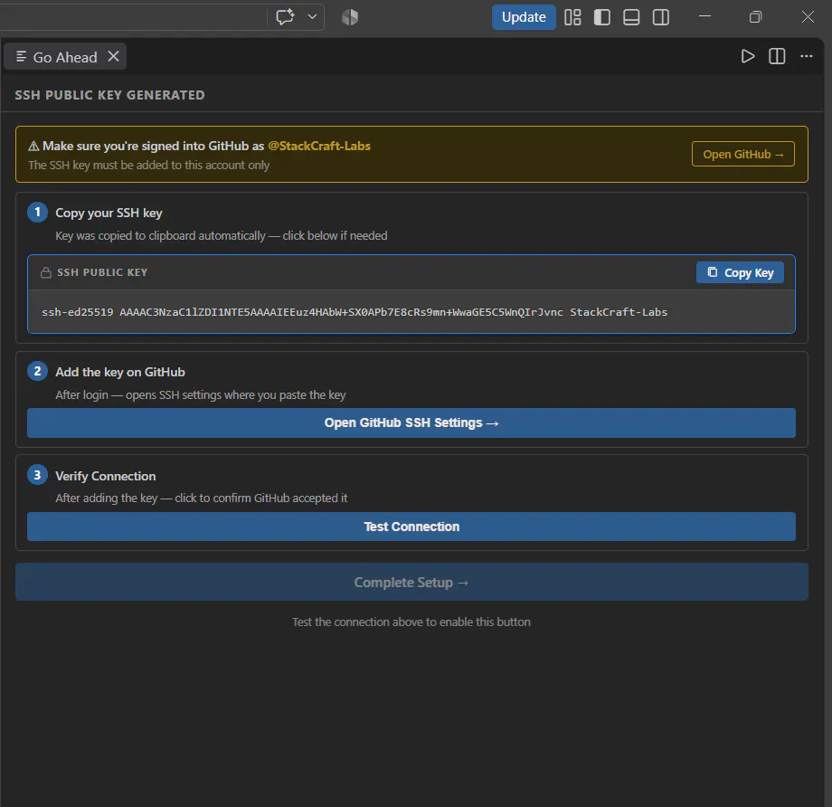832x807 pixels.
Task: Click the Copy Key button
Action: pos(740,272)
